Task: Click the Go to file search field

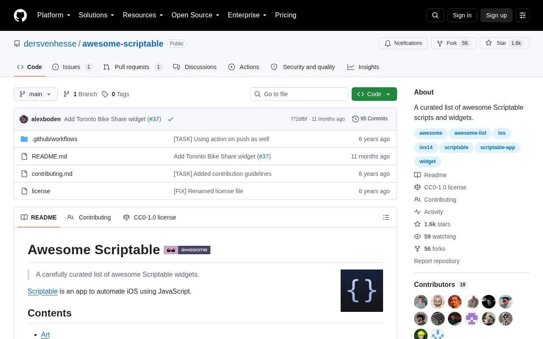Action: [299, 94]
